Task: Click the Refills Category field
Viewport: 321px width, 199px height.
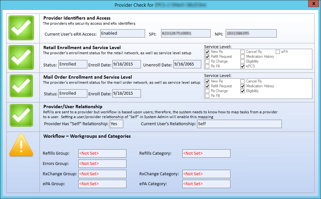Action: coord(206,153)
